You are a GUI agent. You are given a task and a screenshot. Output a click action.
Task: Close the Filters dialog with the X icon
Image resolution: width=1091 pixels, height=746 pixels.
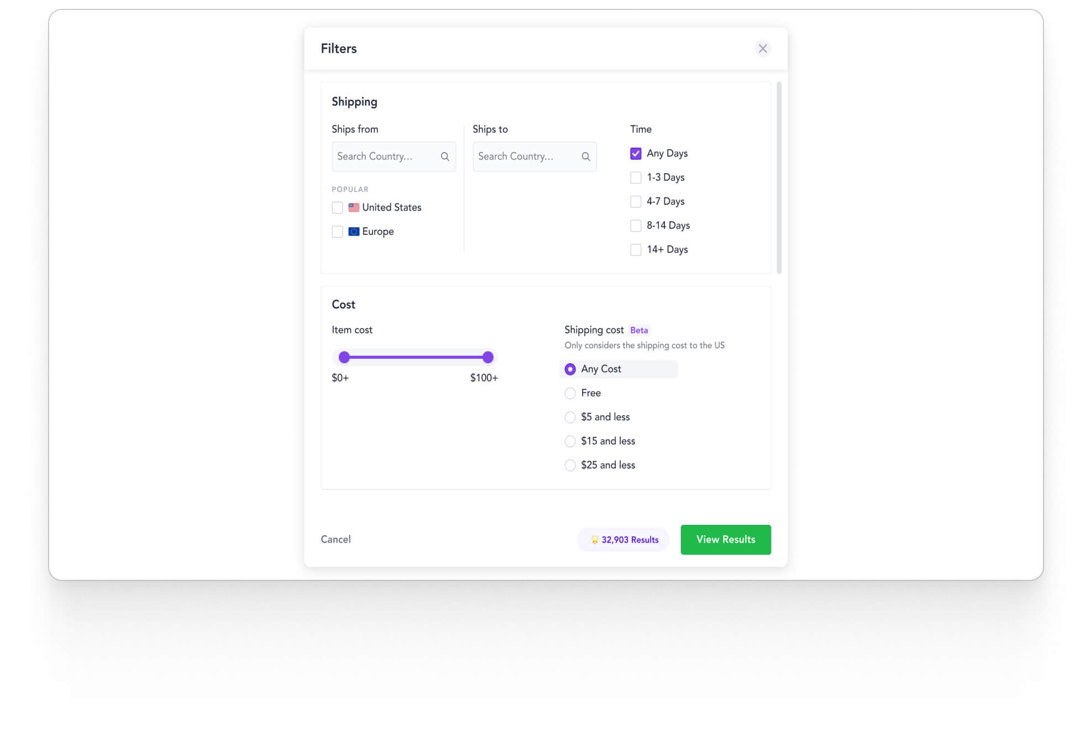[x=762, y=49]
